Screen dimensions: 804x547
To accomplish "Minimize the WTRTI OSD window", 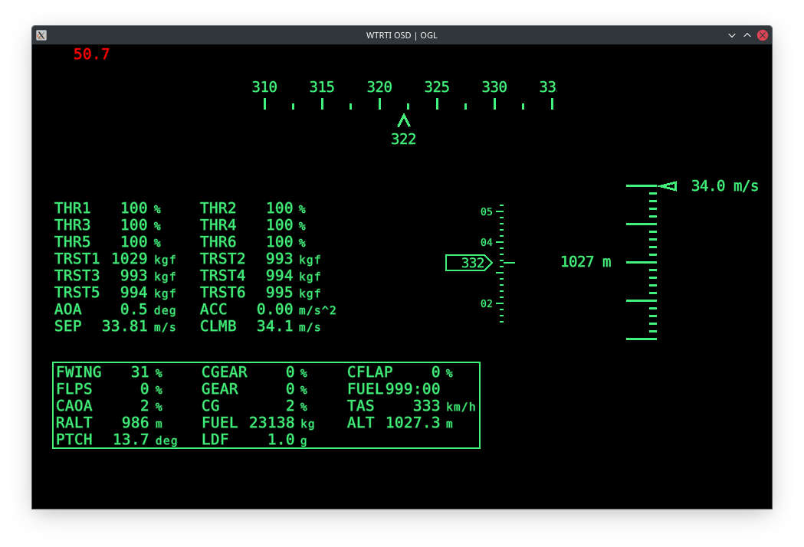I will click(732, 35).
